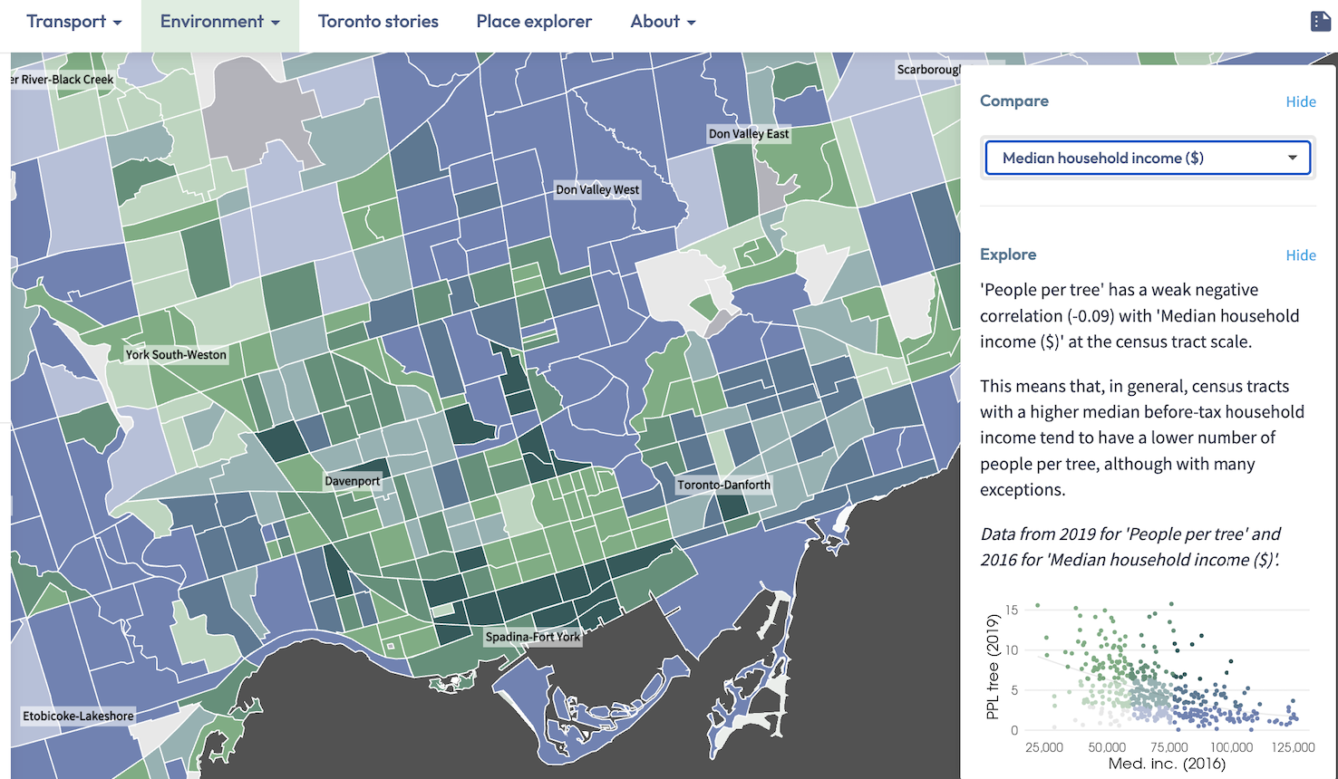
Task: Go to Toronto stories page
Action: [378, 22]
